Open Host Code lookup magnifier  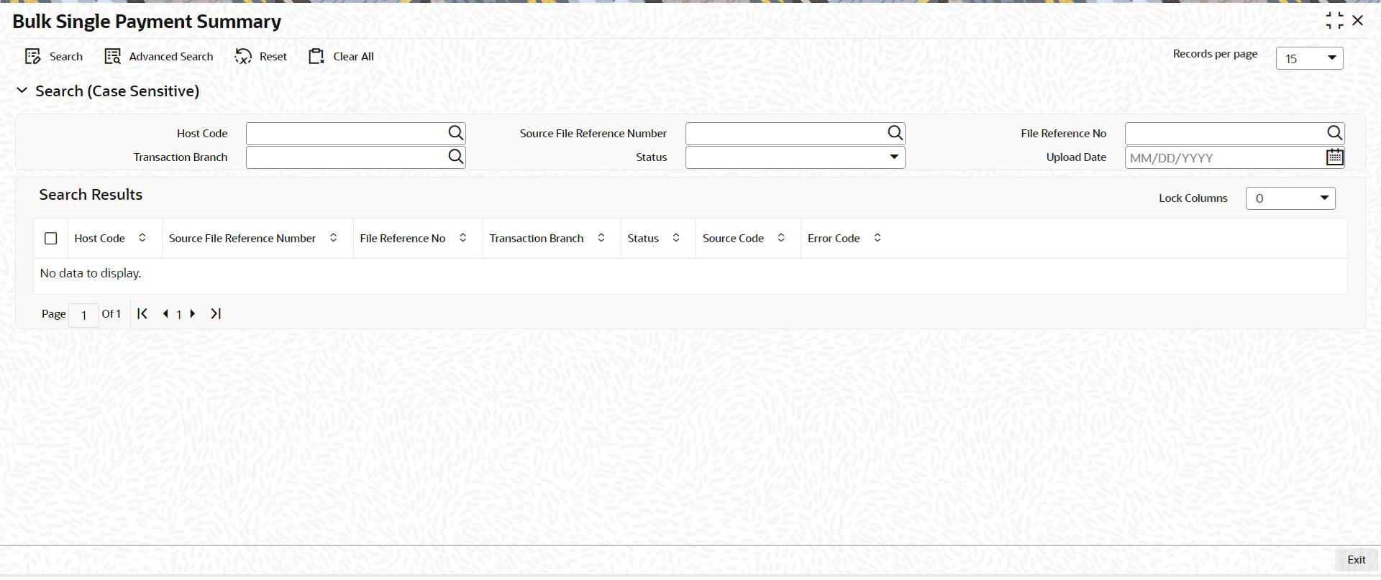pos(455,133)
